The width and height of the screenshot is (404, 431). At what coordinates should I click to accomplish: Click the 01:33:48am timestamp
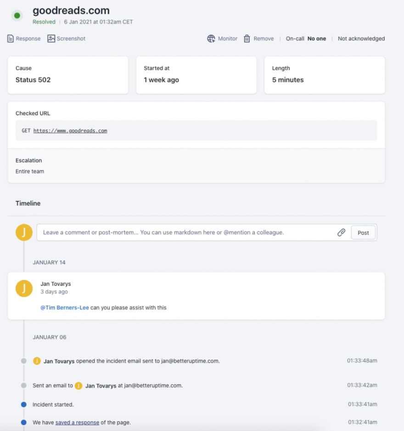coord(362,361)
